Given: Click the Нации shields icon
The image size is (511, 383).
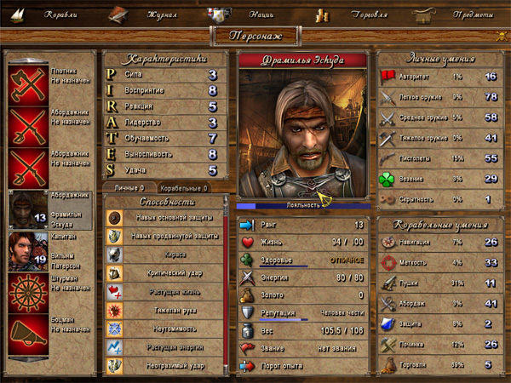Looking at the screenshot, I should coord(219,15).
